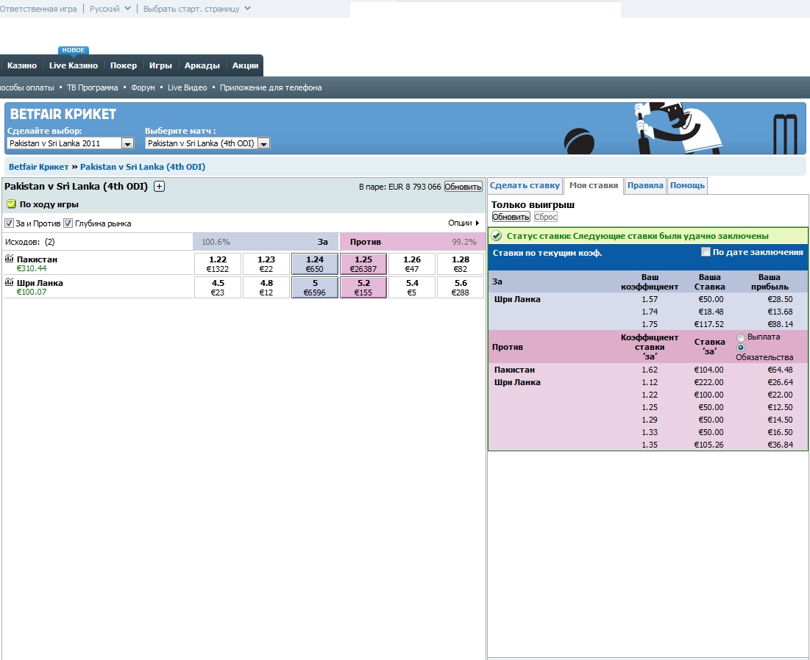This screenshot has width=810, height=660.
Task: Click the Против column header
Action: pos(365,242)
